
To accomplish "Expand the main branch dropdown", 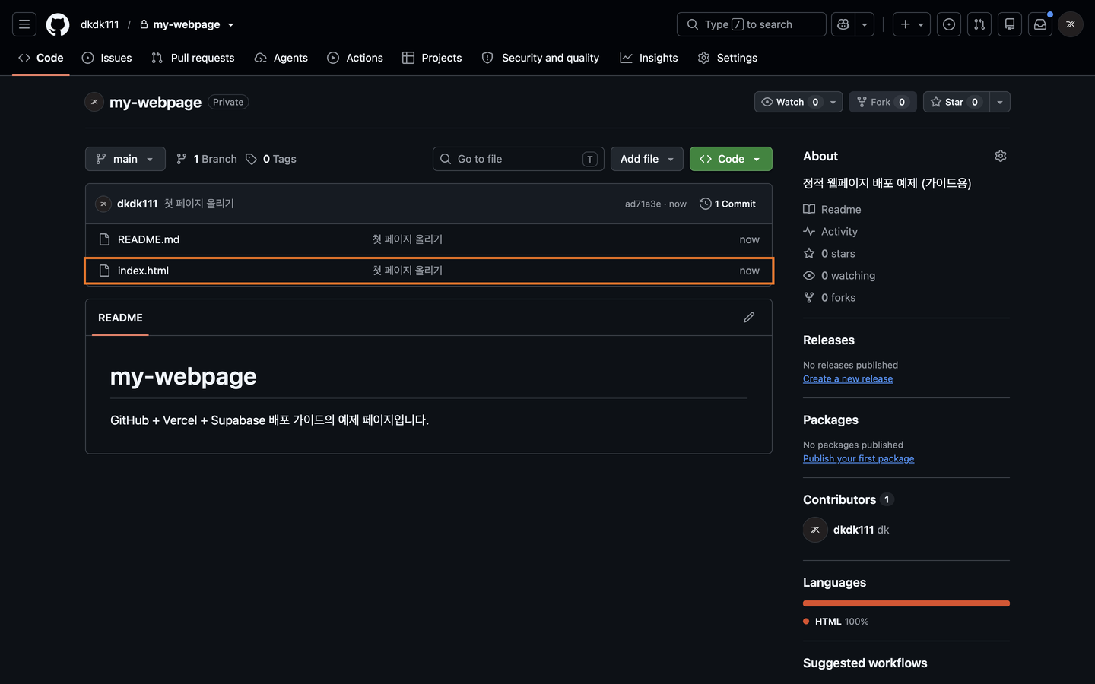I will (125, 159).
